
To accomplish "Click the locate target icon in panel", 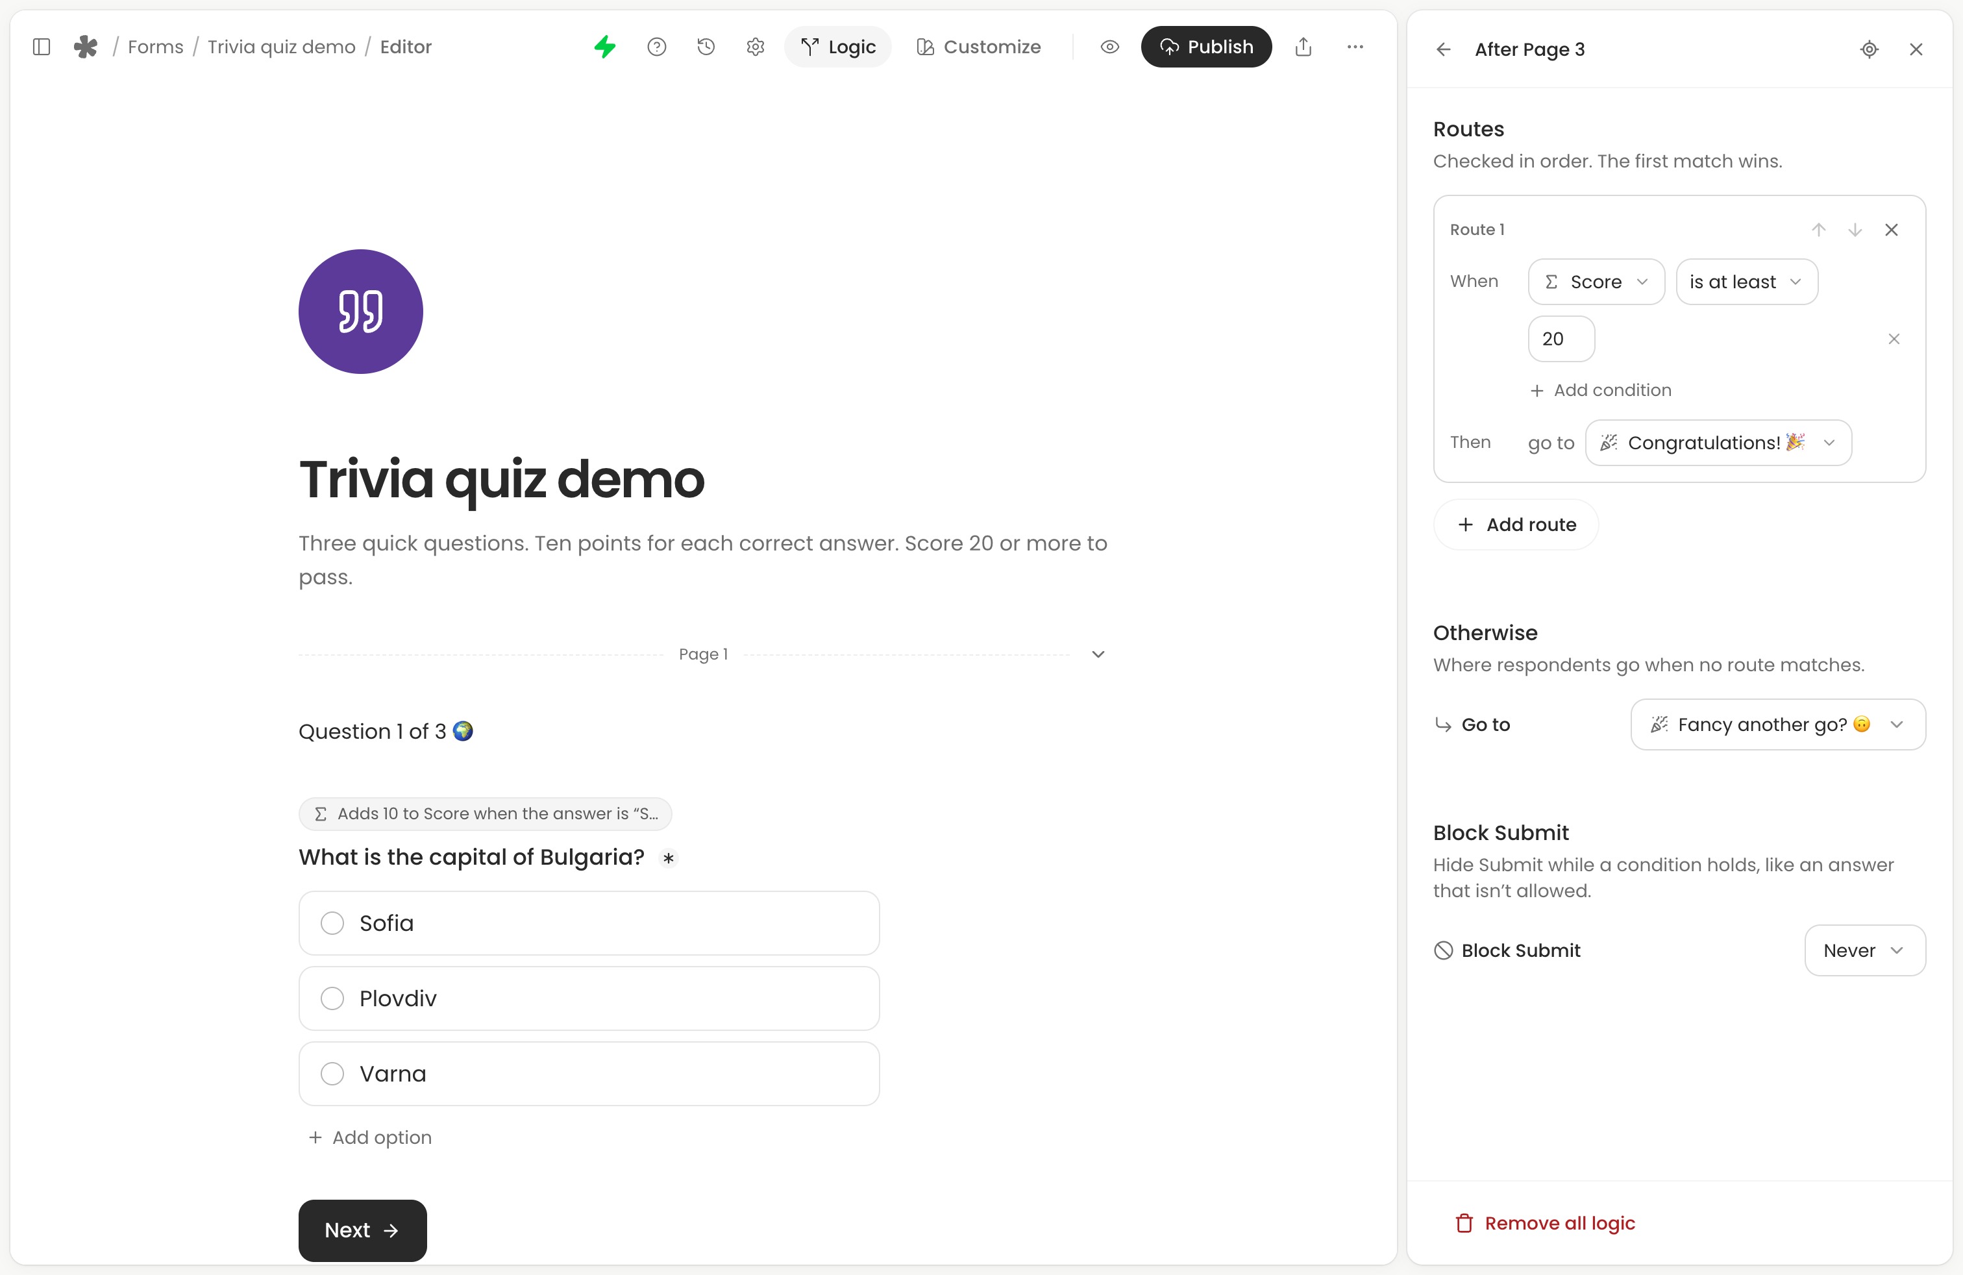I will 1870,49.
